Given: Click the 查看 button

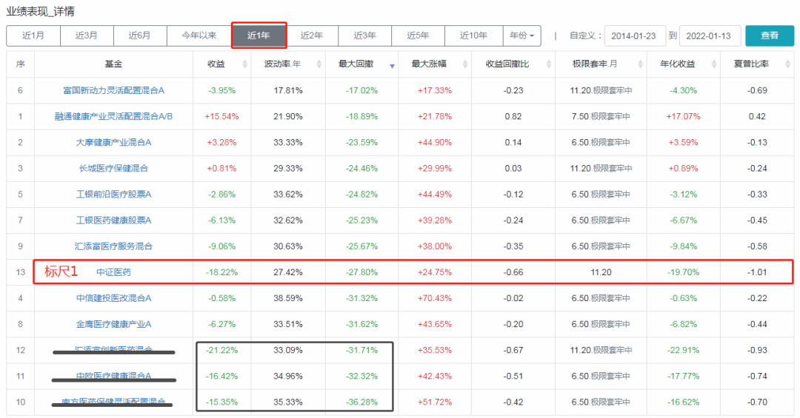Looking at the screenshot, I should click(x=770, y=36).
